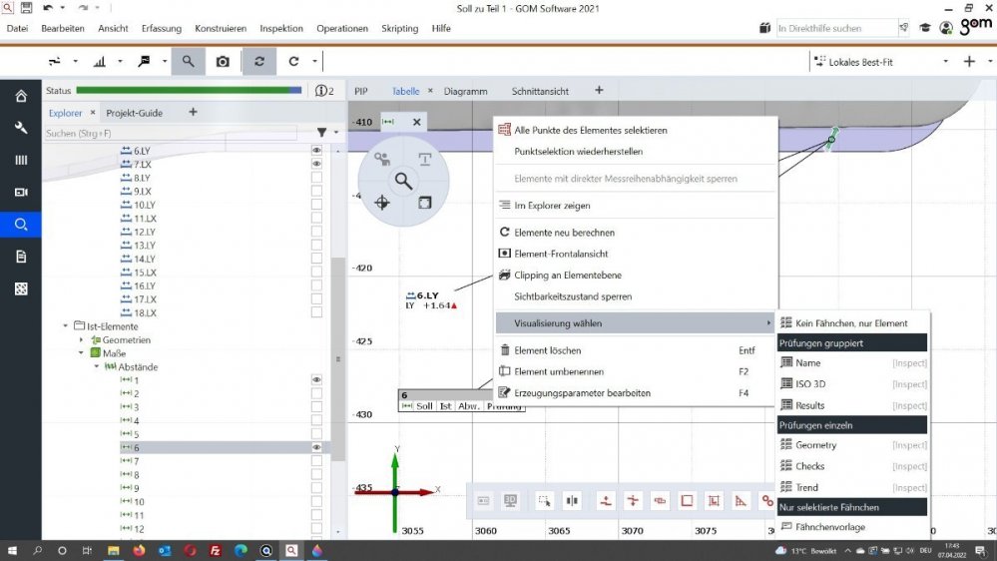This screenshot has width=997, height=561.
Task: Switch to the Diagramm tab
Action: pos(465,91)
